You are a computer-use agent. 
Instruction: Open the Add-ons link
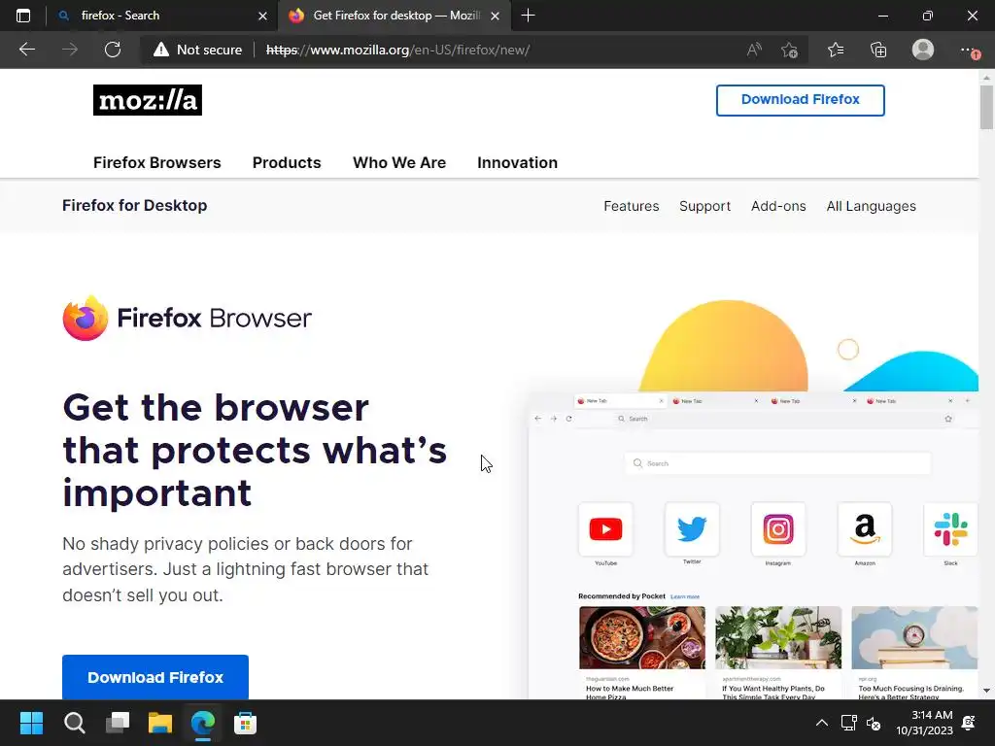(x=778, y=206)
